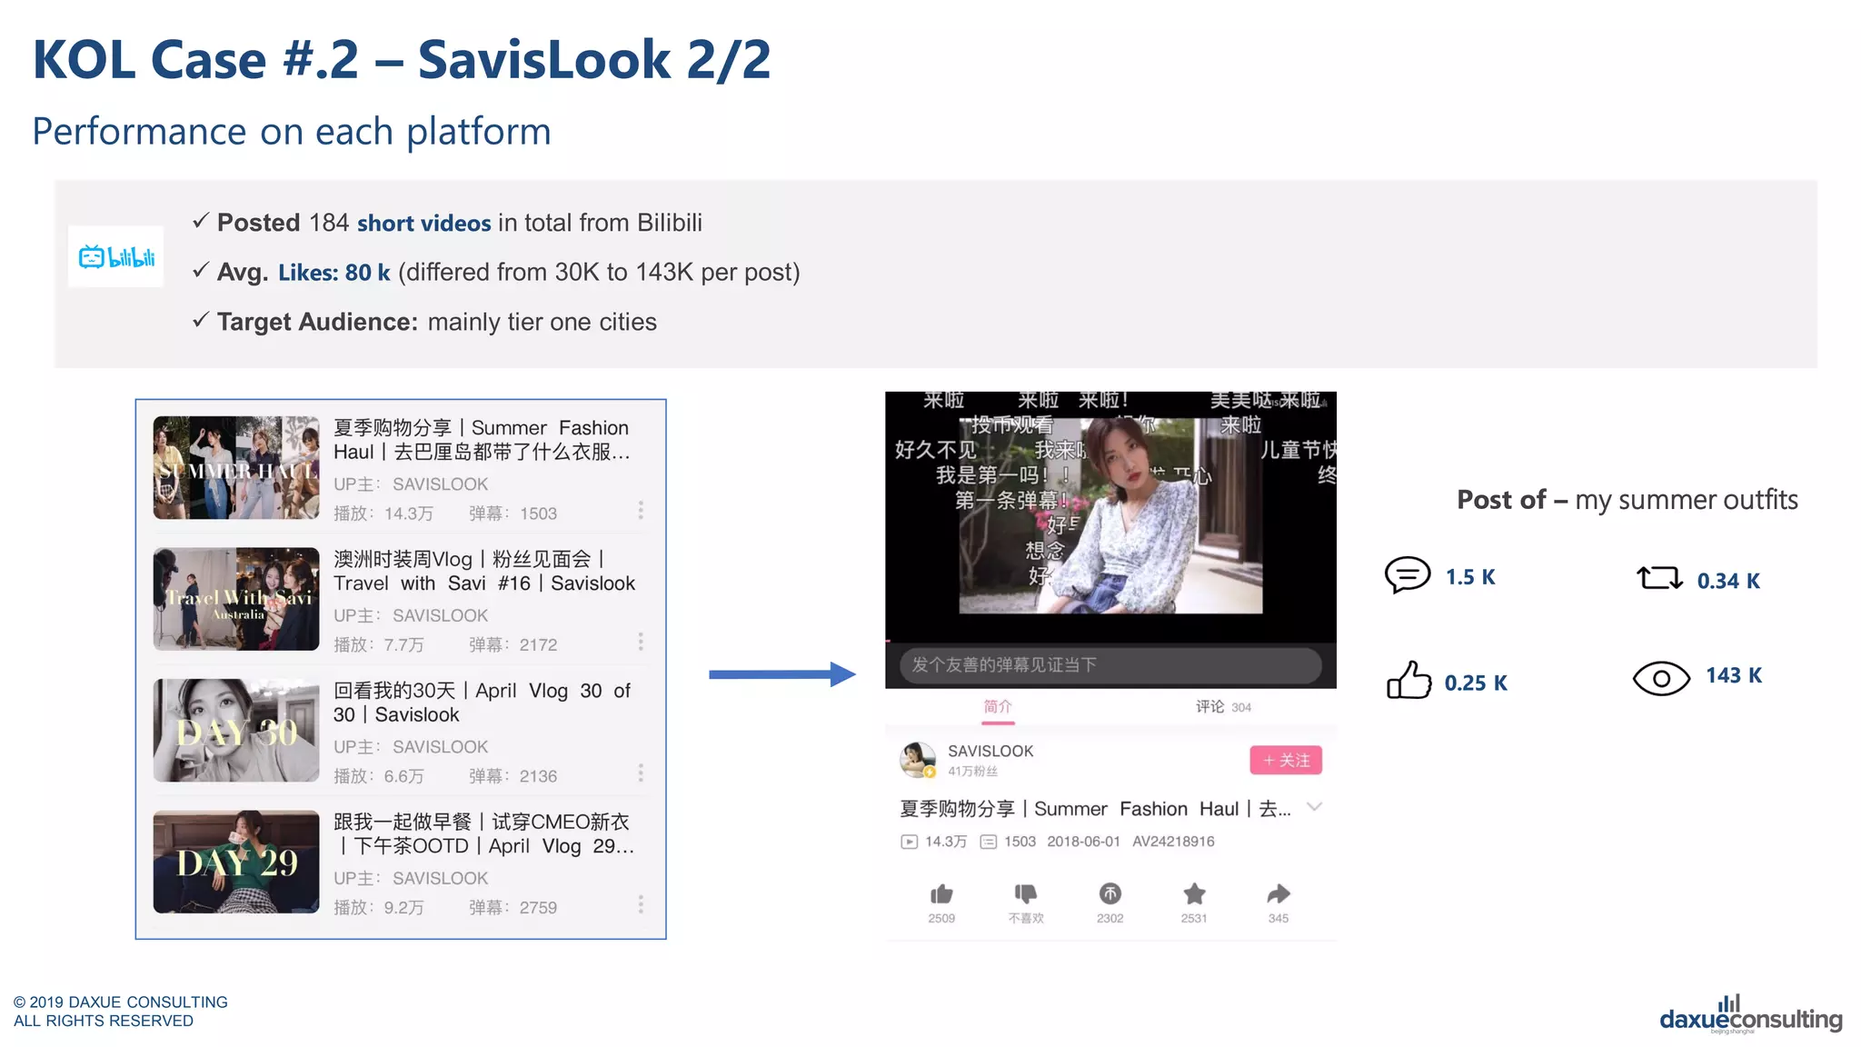The height and width of the screenshot is (1047, 1861).
Task: Click the 'Likes: 80 k' highlighted text
Action: pyautogui.click(x=333, y=273)
